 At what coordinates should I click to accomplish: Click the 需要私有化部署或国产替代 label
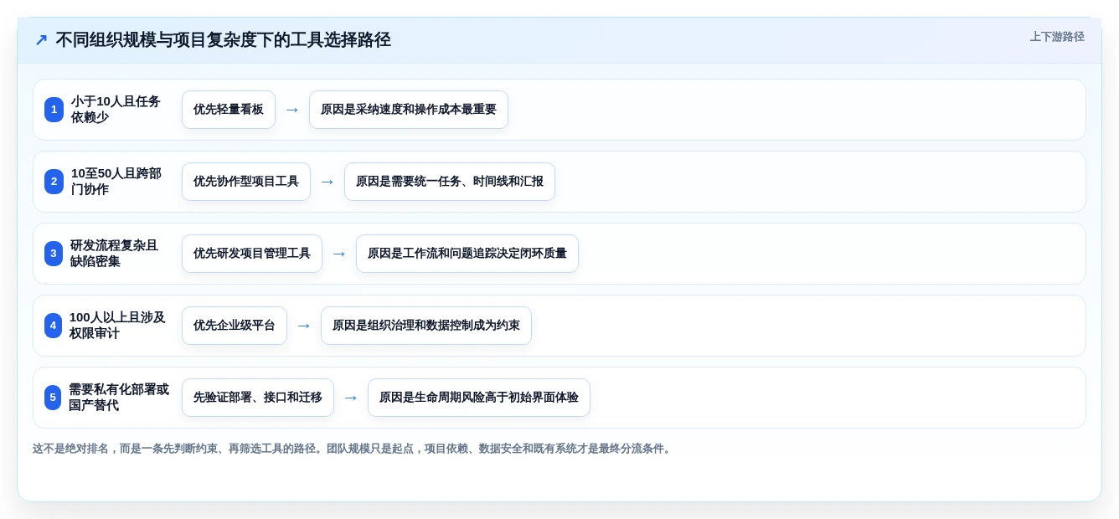119,398
